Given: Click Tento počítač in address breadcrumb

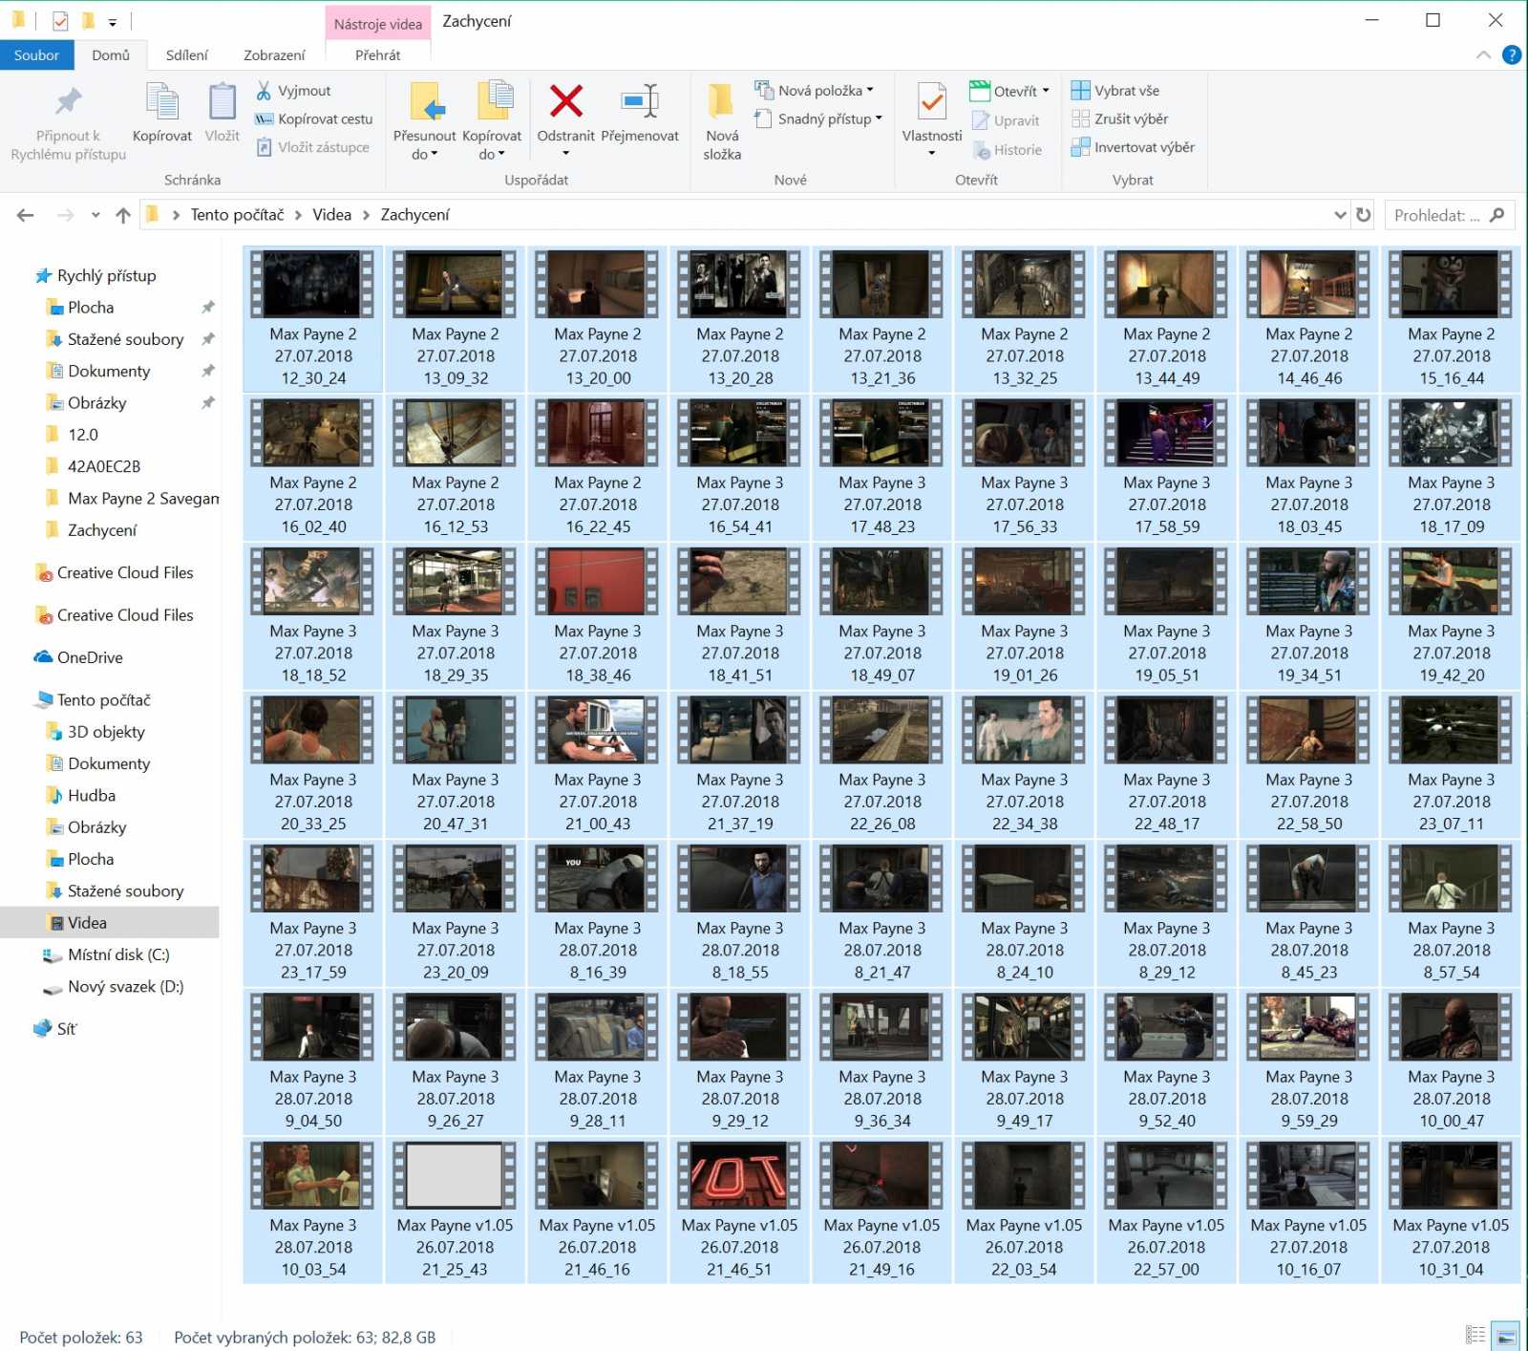Looking at the screenshot, I should (237, 215).
